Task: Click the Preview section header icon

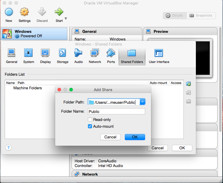Action: 148,31
